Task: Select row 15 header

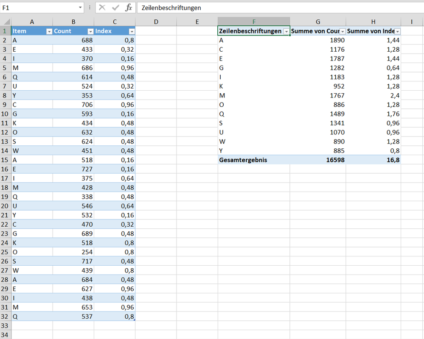Action: tap(6, 160)
